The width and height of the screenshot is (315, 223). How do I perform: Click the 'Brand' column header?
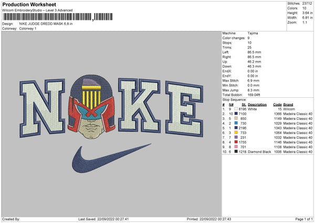pos(288,105)
